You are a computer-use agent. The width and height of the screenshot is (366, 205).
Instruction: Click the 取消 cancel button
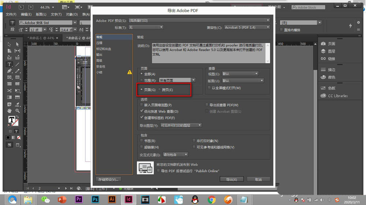click(258, 179)
